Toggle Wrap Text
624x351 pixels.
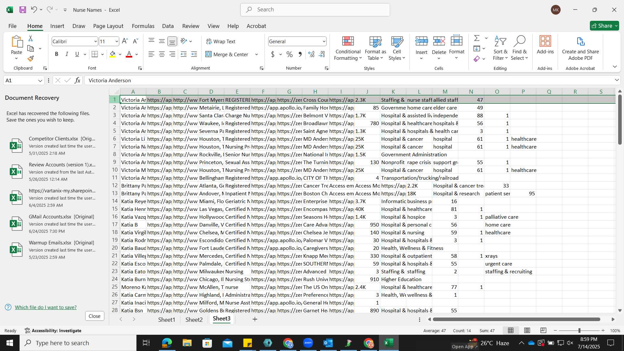coord(221,41)
